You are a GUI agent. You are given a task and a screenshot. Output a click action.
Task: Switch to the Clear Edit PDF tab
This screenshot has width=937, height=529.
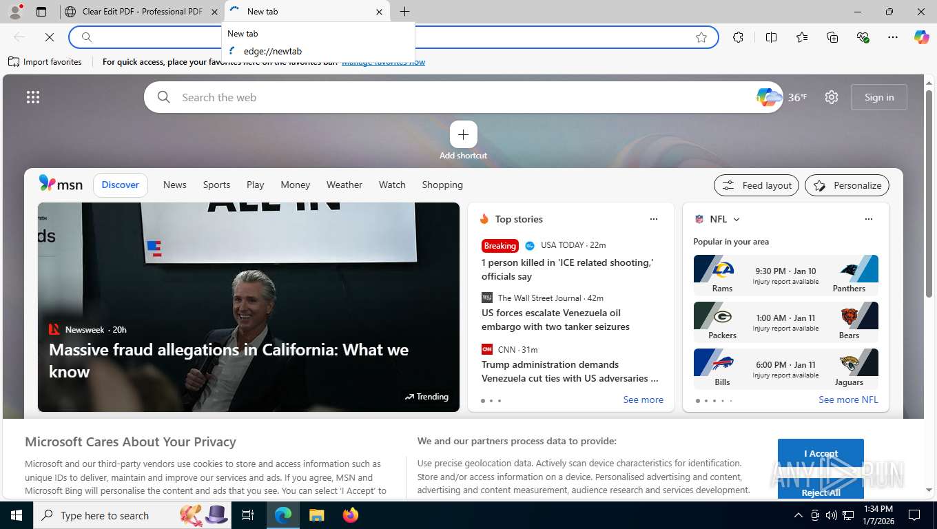click(141, 12)
